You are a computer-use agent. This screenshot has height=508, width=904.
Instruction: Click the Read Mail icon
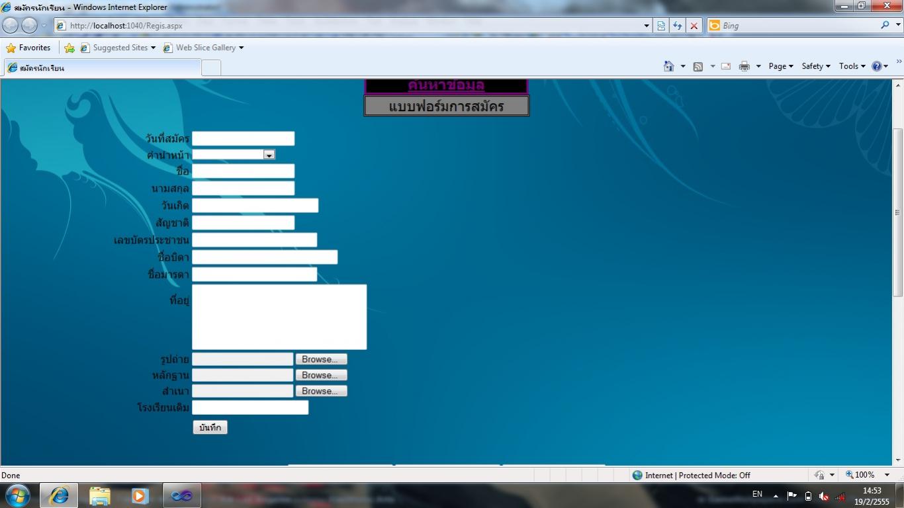click(726, 66)
